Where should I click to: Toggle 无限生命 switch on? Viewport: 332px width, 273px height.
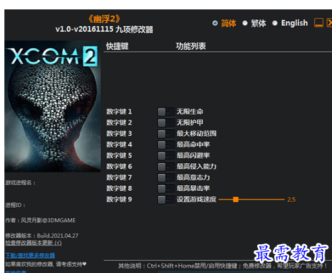pyautogui.click(x=166, y=112)
